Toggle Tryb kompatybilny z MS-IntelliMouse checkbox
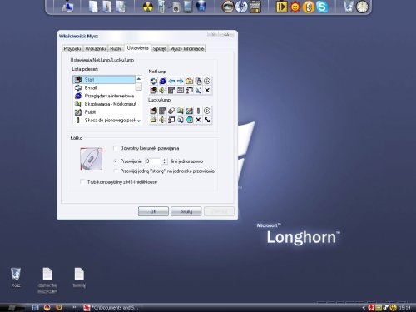 pos(82,182)
